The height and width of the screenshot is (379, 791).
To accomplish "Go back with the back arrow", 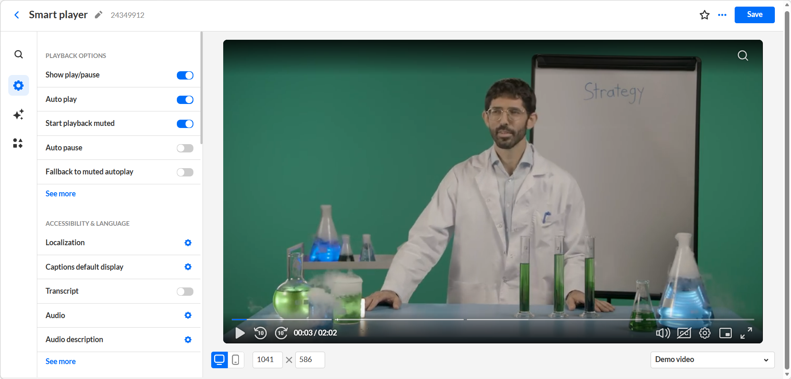I will [17, 15].
